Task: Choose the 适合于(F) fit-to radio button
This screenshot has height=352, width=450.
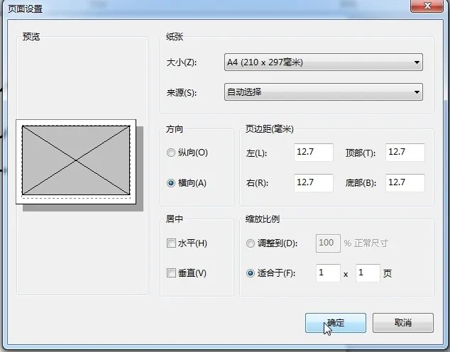Action: click(251, 273)
